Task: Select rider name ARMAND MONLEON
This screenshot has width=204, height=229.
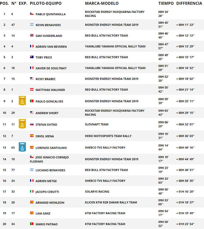Action: pos(50,203)
